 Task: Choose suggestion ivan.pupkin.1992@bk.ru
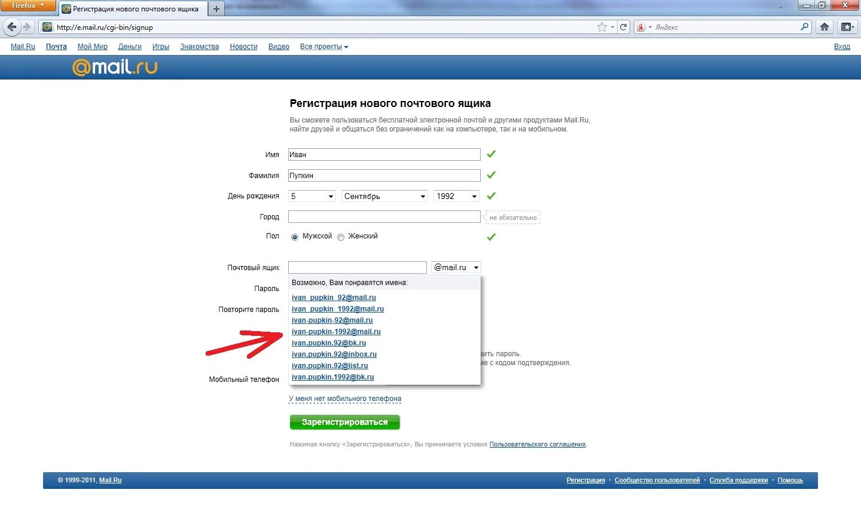pyautogui.click(x=333, y=377)
